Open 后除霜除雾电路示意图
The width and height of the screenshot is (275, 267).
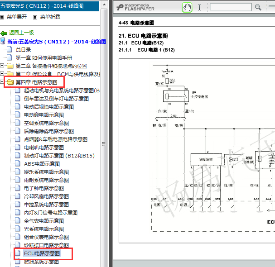[x=49, y=131]
